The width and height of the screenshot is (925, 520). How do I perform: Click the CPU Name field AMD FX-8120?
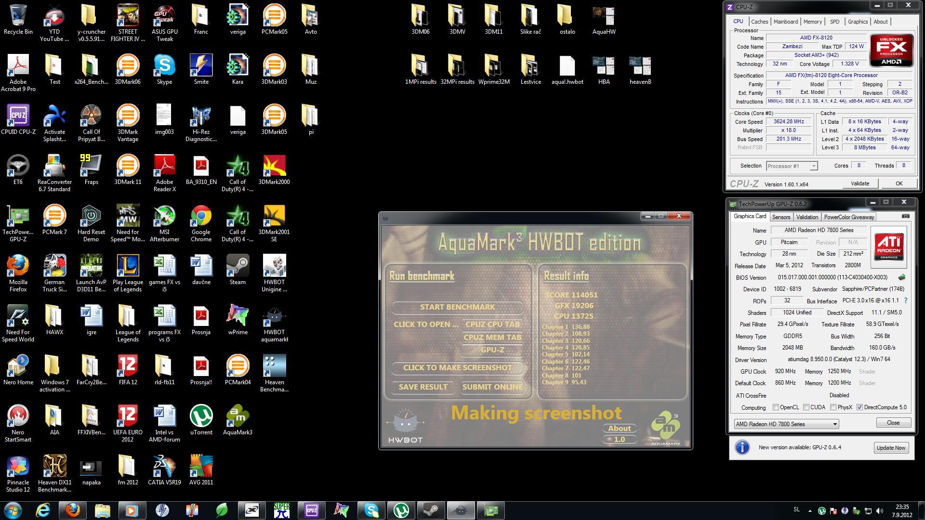[x=815, y=38]
